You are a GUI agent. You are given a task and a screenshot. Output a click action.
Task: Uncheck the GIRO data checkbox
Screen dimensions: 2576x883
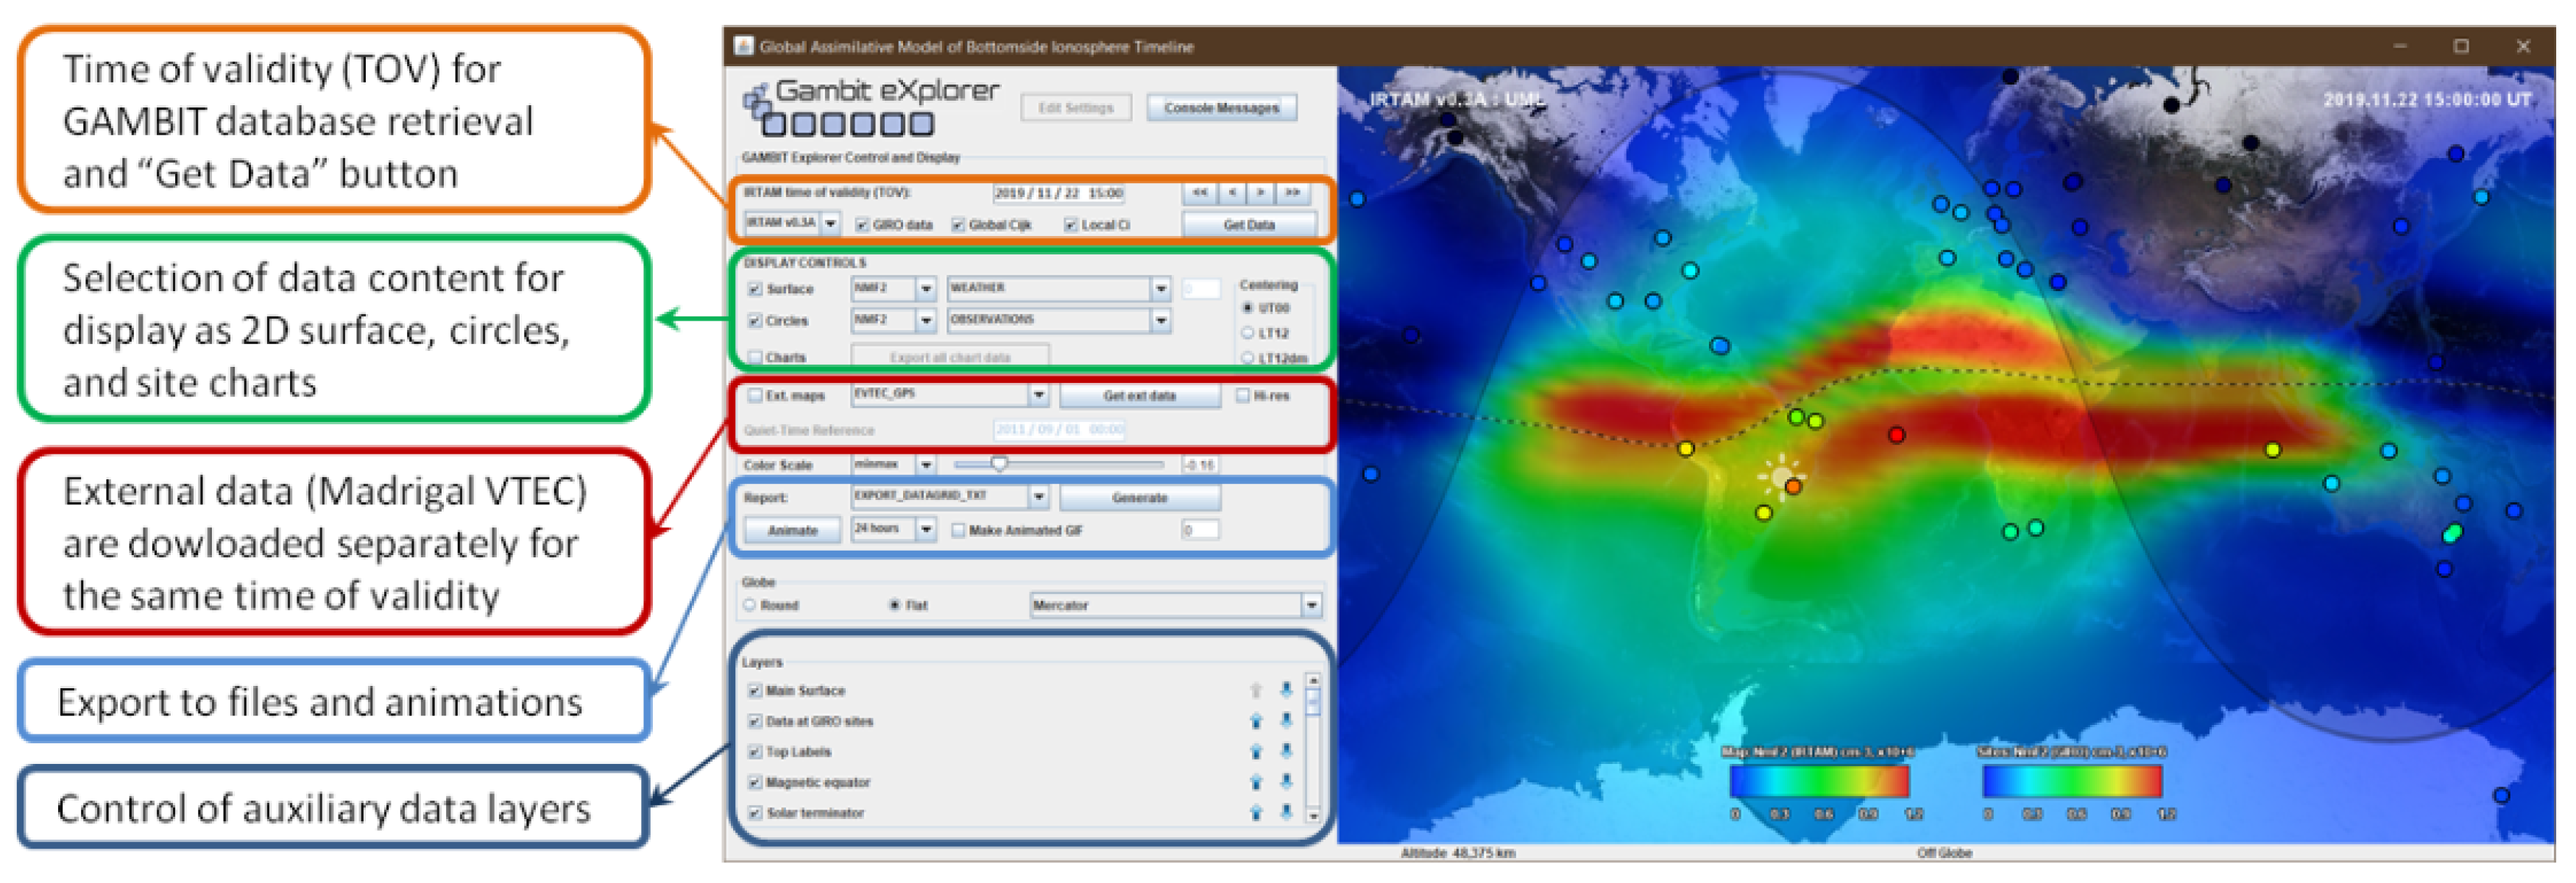point(862,226)
